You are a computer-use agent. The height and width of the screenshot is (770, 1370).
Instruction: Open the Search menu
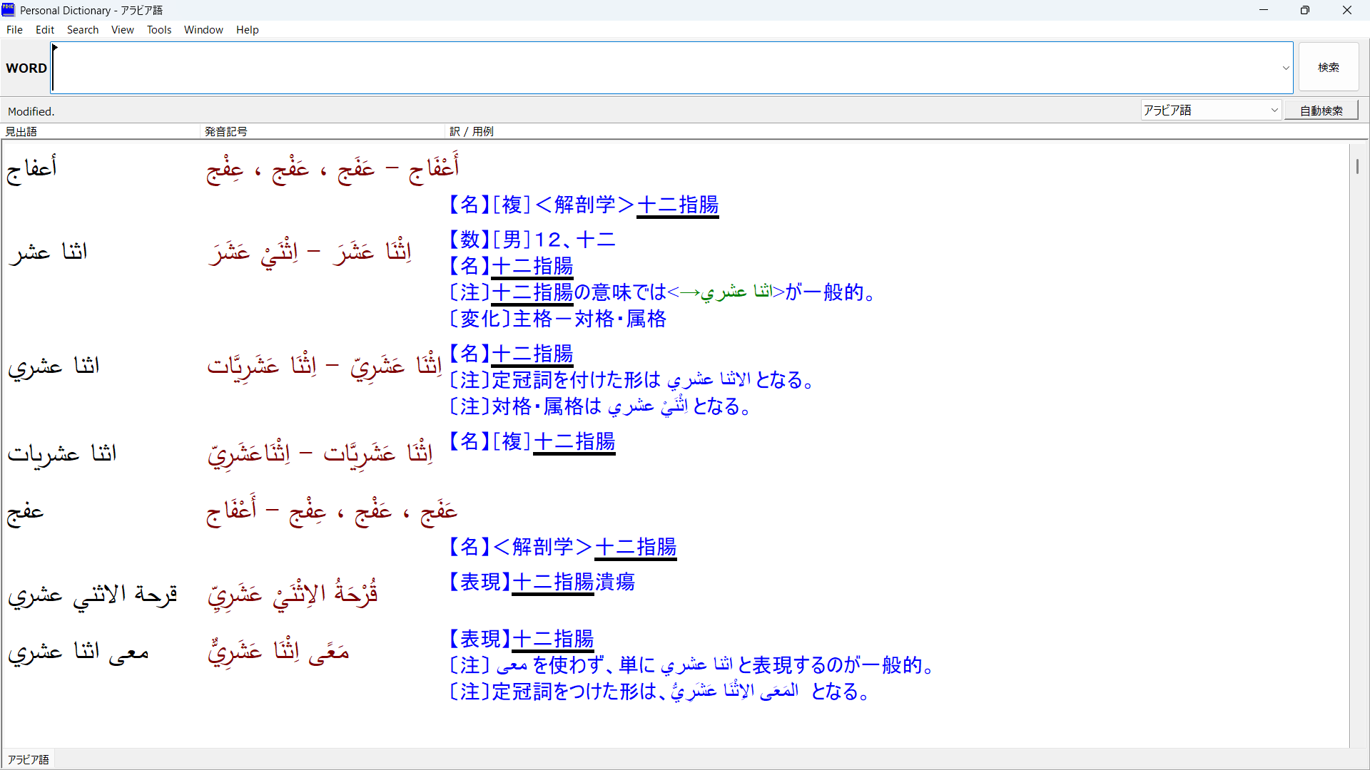pos(83,30)
